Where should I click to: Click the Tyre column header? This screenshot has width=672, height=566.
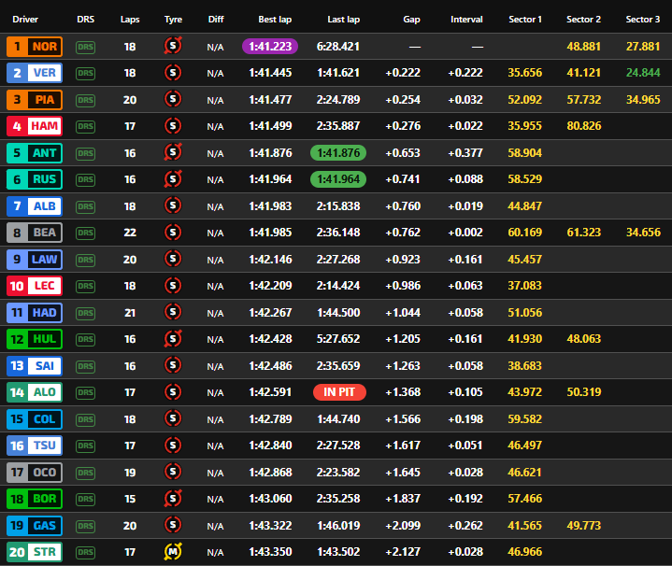coord(173,20)
